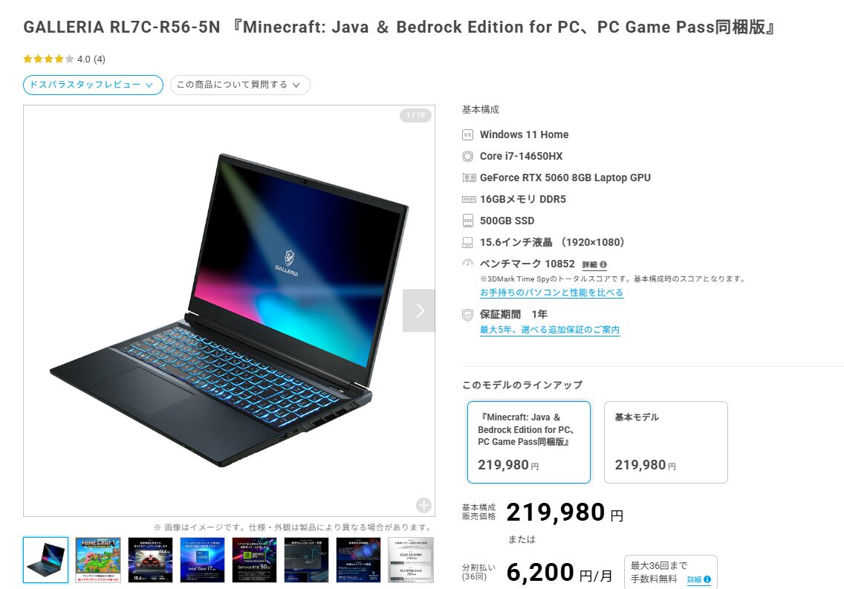Click the installment 詳細 info icon
The height and width of the screenshot is (589, 844).
(x=698, y=579)
